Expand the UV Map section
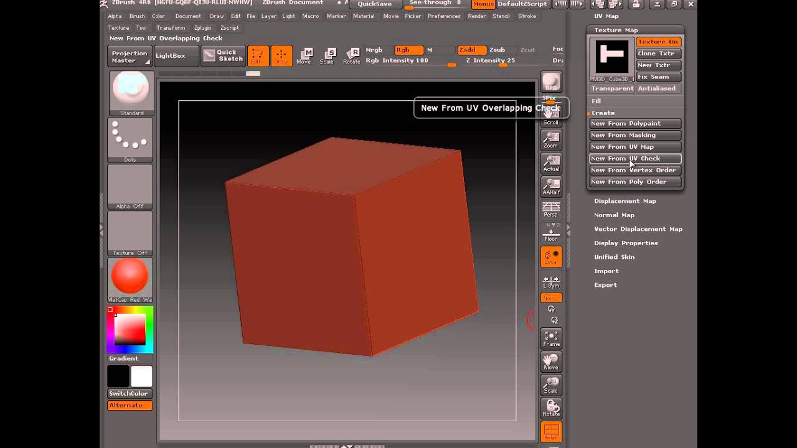The height and width of the screenshot is (448, 797). pos(606,16)
